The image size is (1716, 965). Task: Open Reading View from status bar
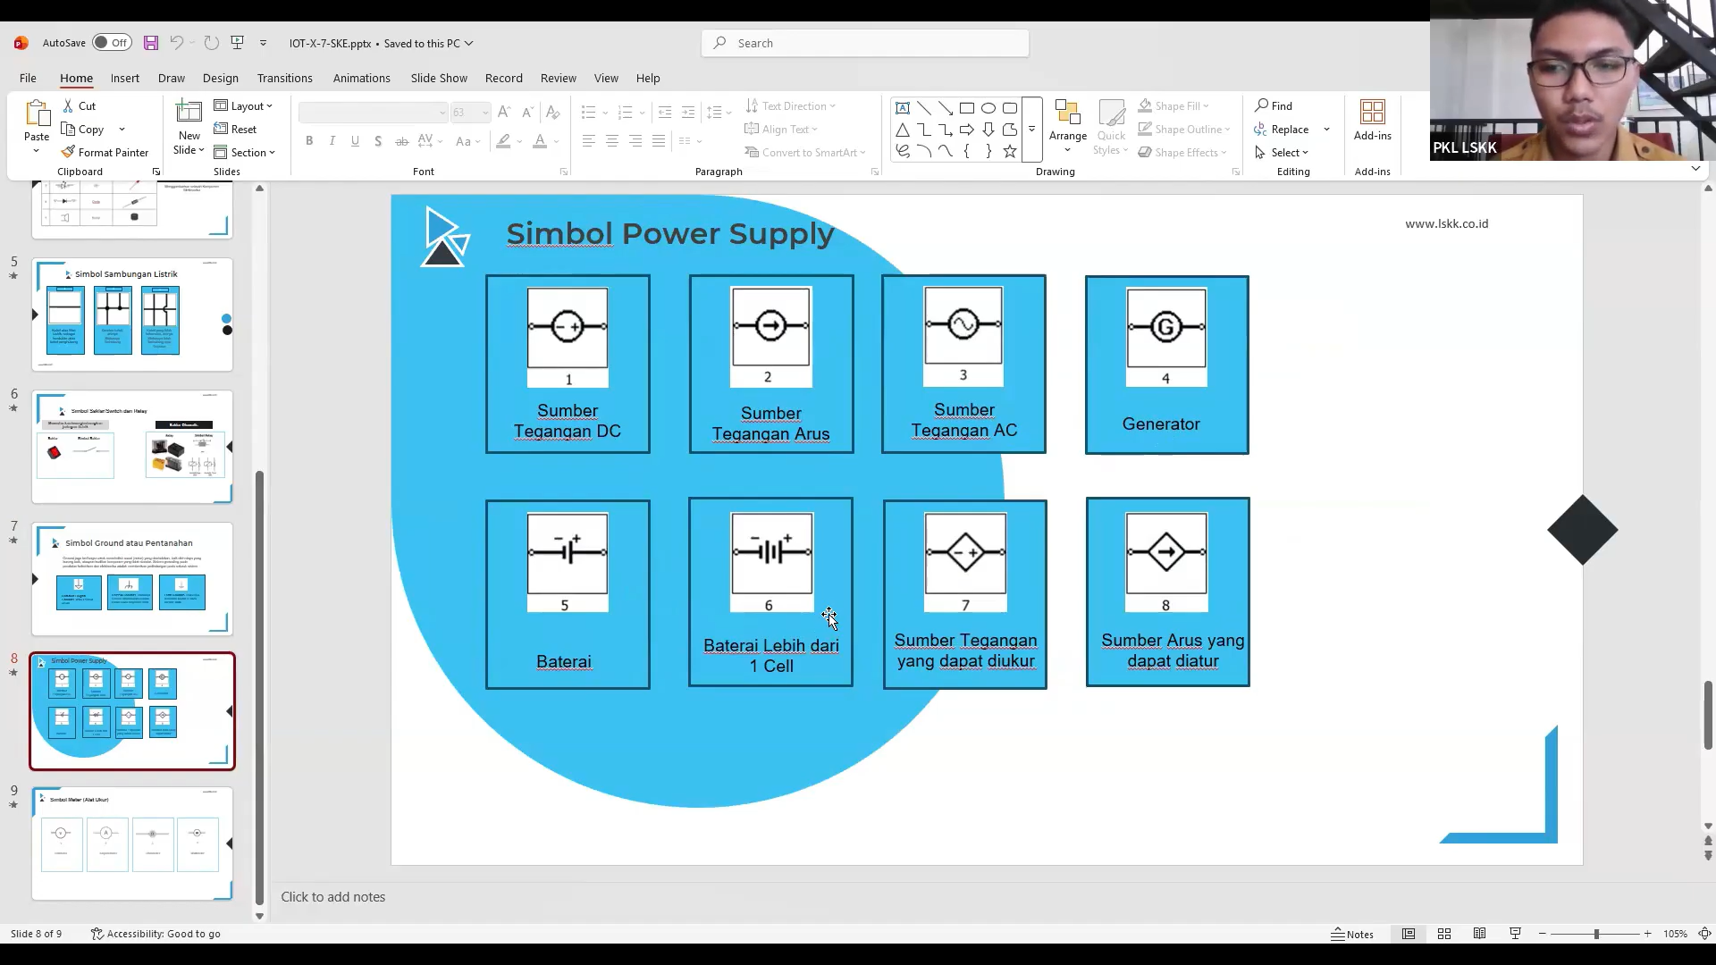(1480, 934)
